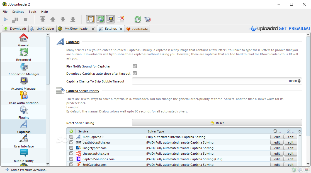Click main panel scroll down arrow
This screenshot has height=173, width=311.
point(308,164)
